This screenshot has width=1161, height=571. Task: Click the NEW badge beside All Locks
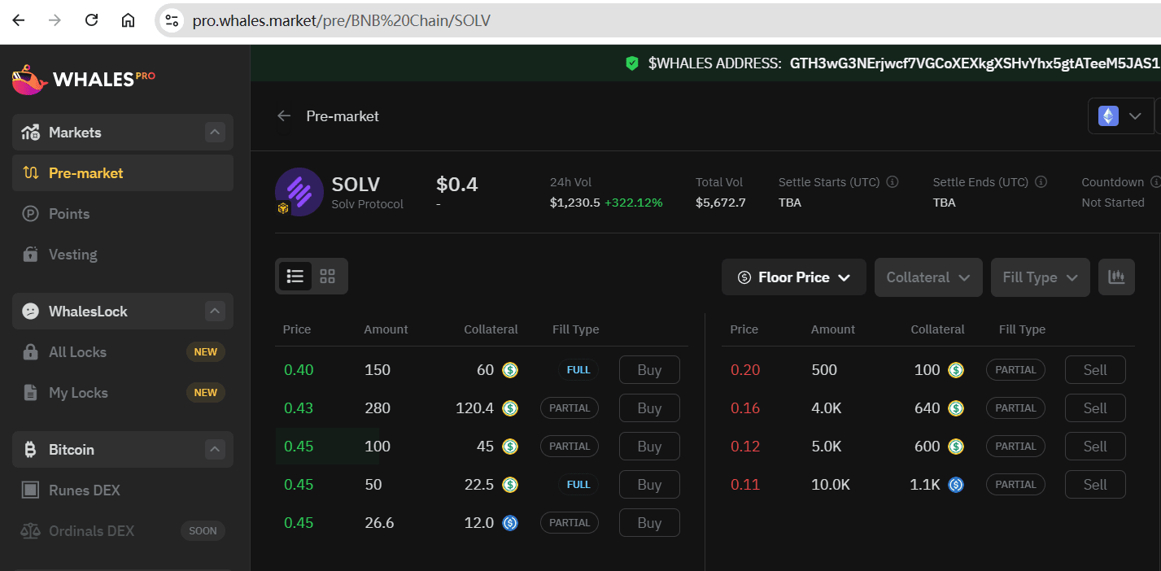206,351
